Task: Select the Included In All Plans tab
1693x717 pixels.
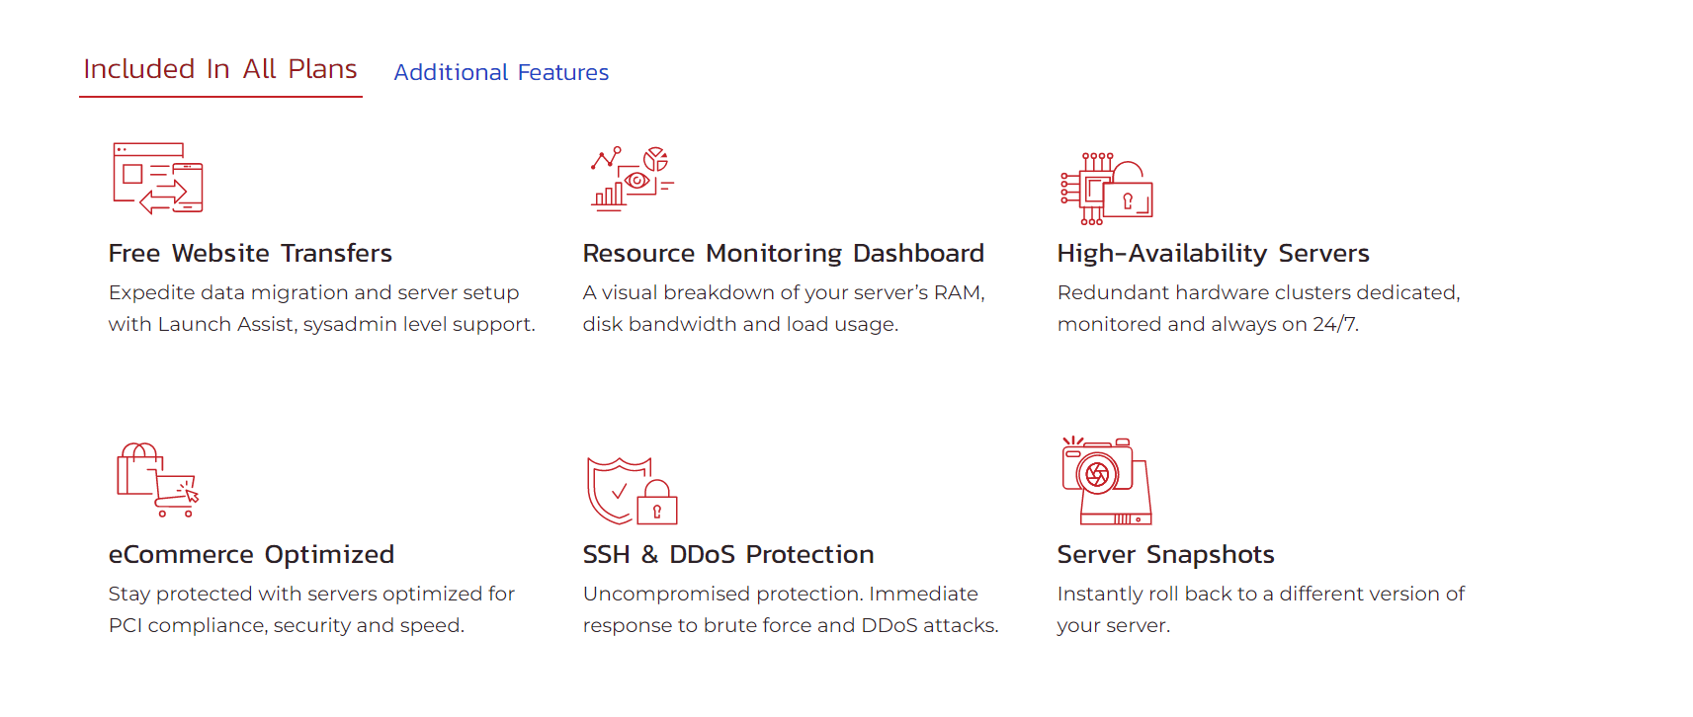Action: [220, 69]
